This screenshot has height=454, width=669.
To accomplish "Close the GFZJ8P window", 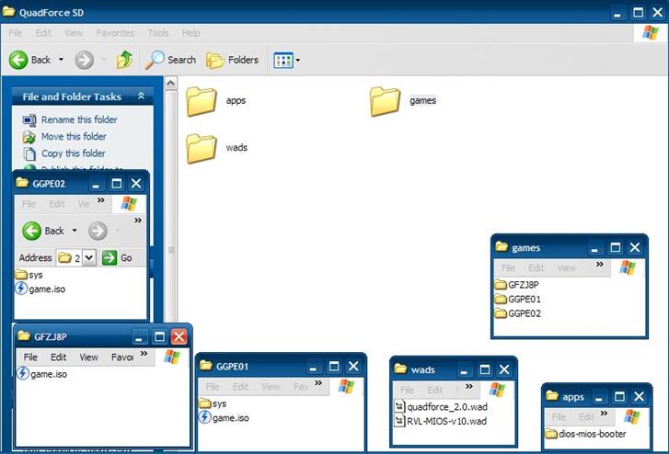I will [179, 336].
